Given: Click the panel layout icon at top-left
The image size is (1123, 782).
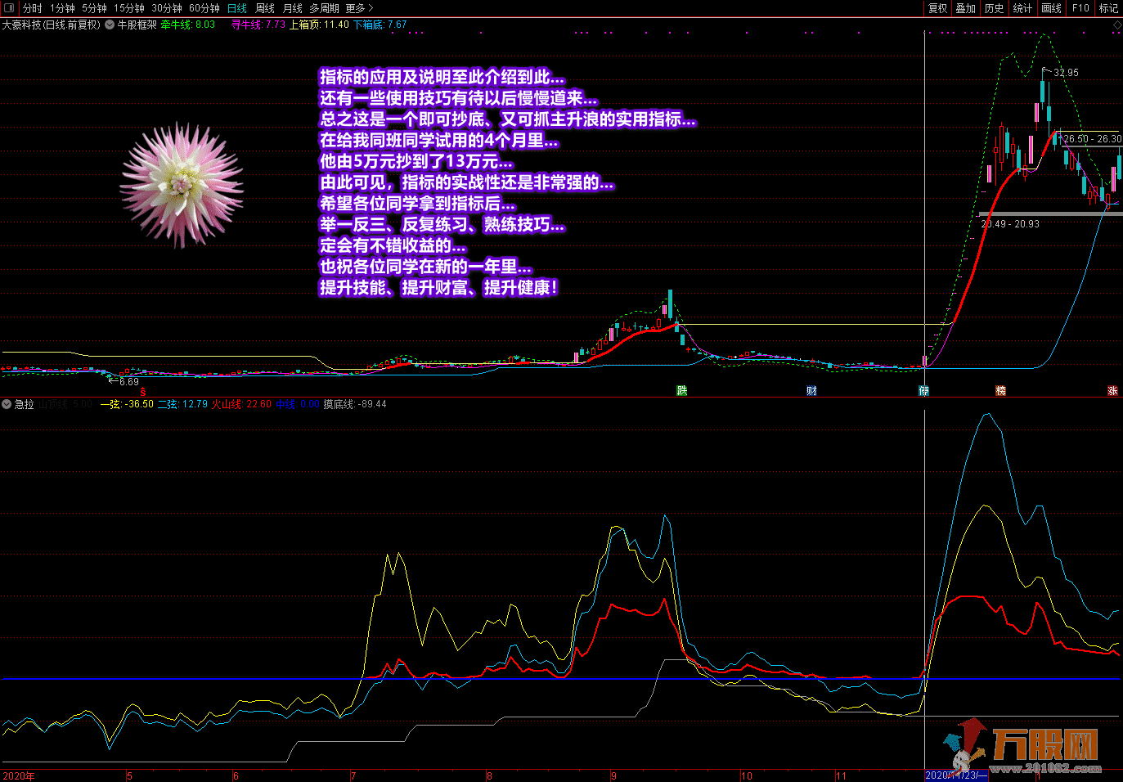Looking at the screenshot, I should (9, 8).
